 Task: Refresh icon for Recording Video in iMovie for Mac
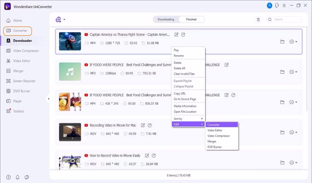tap(150, 125)
